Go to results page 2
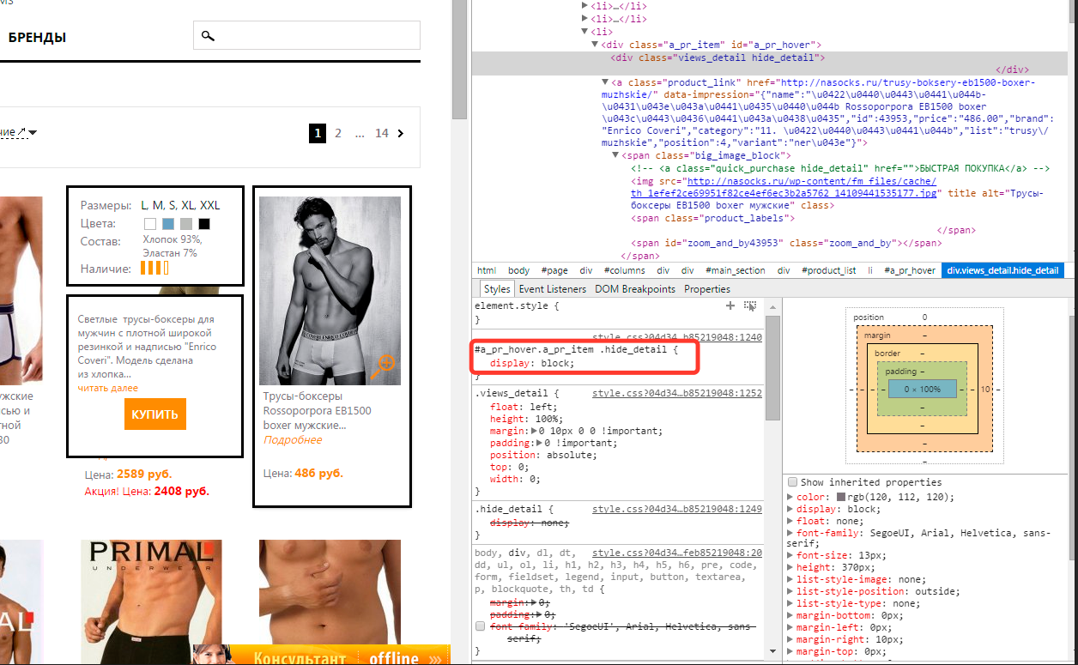 (x=338, y=133)
